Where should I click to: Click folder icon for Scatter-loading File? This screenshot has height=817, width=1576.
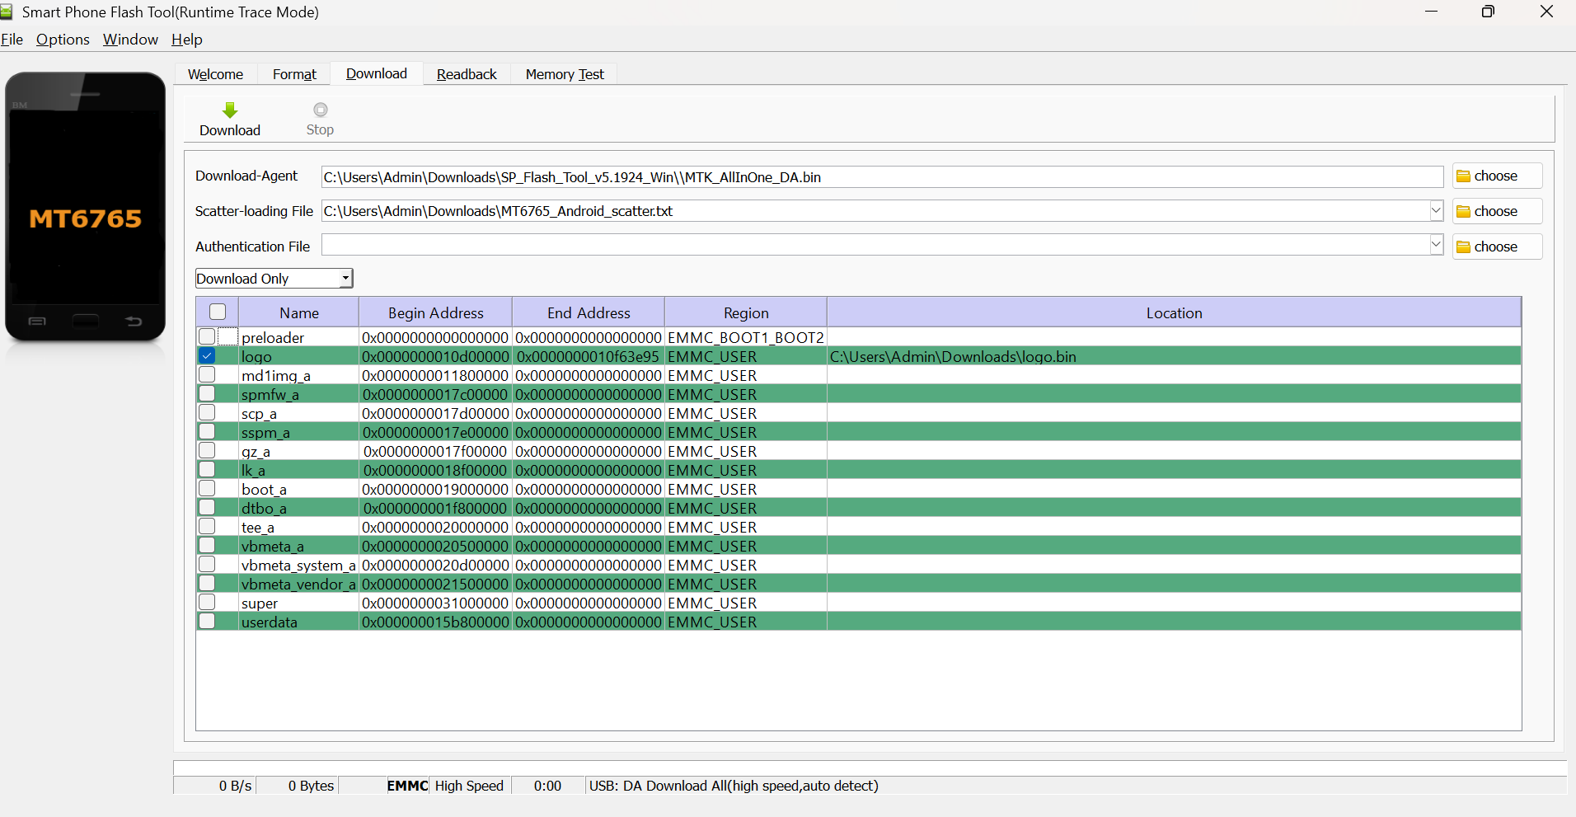tap(1464, 212)
